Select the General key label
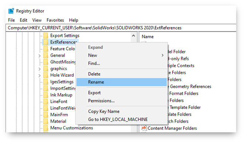 58,55
